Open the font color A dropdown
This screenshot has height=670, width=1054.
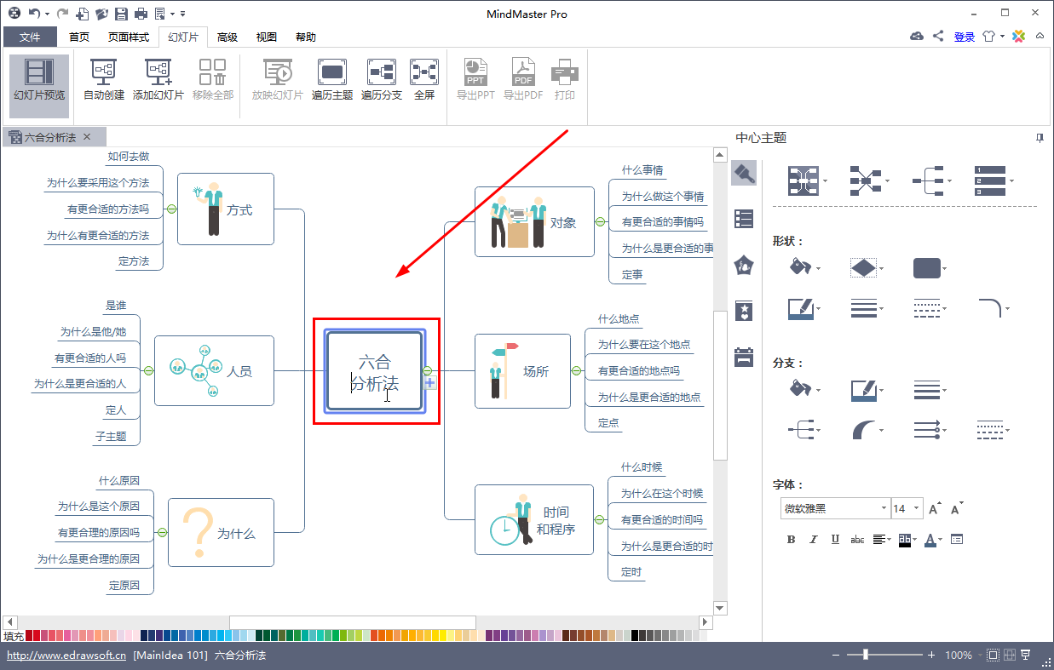(934, 539)
